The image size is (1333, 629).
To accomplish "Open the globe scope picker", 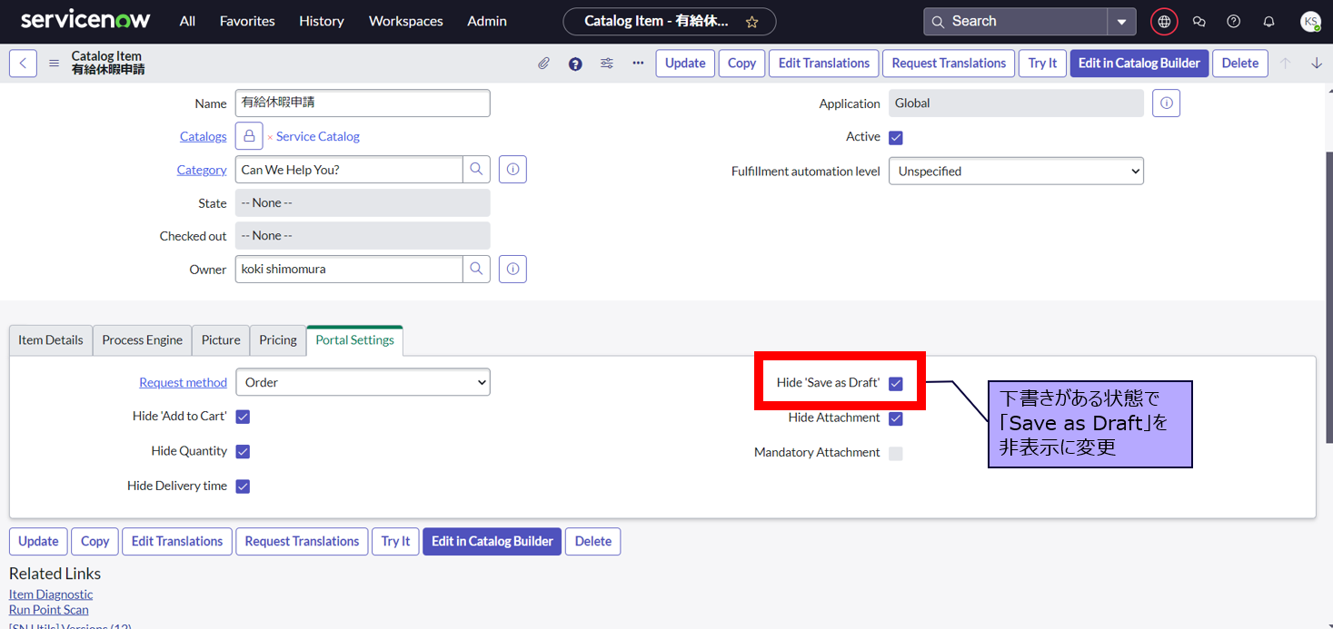I will click(x=1164, y=21).
